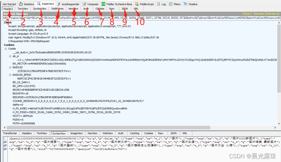Open the request Raw tab
The image size is (281, 162).
[112, 9]
